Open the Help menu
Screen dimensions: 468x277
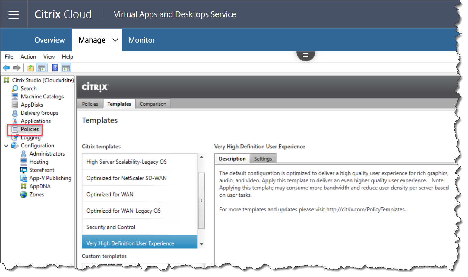pyautogui.click(x=68, y=56)
